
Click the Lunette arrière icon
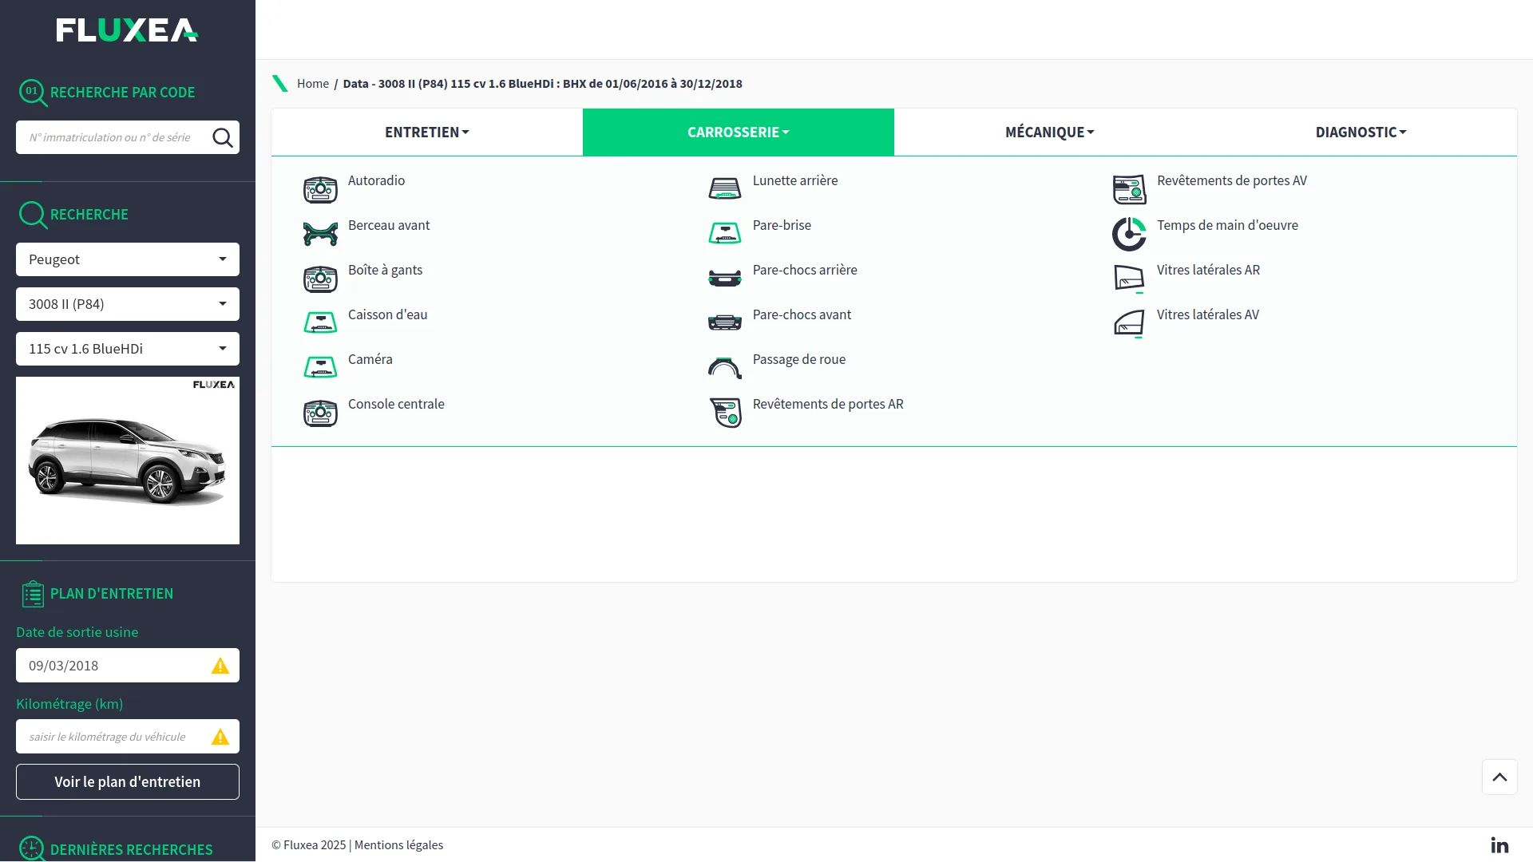tap(725, 189)
